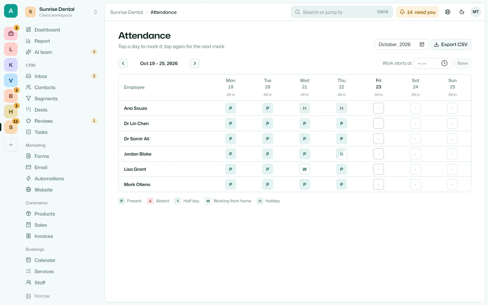
Task: Open the Invoices page
Action: (62, 236)
